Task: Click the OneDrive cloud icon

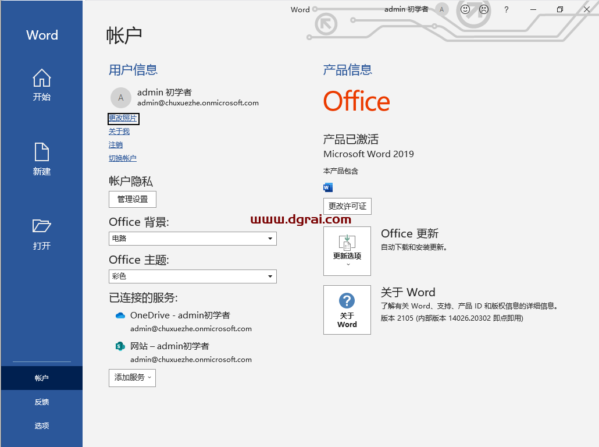Action: (120, 315)
